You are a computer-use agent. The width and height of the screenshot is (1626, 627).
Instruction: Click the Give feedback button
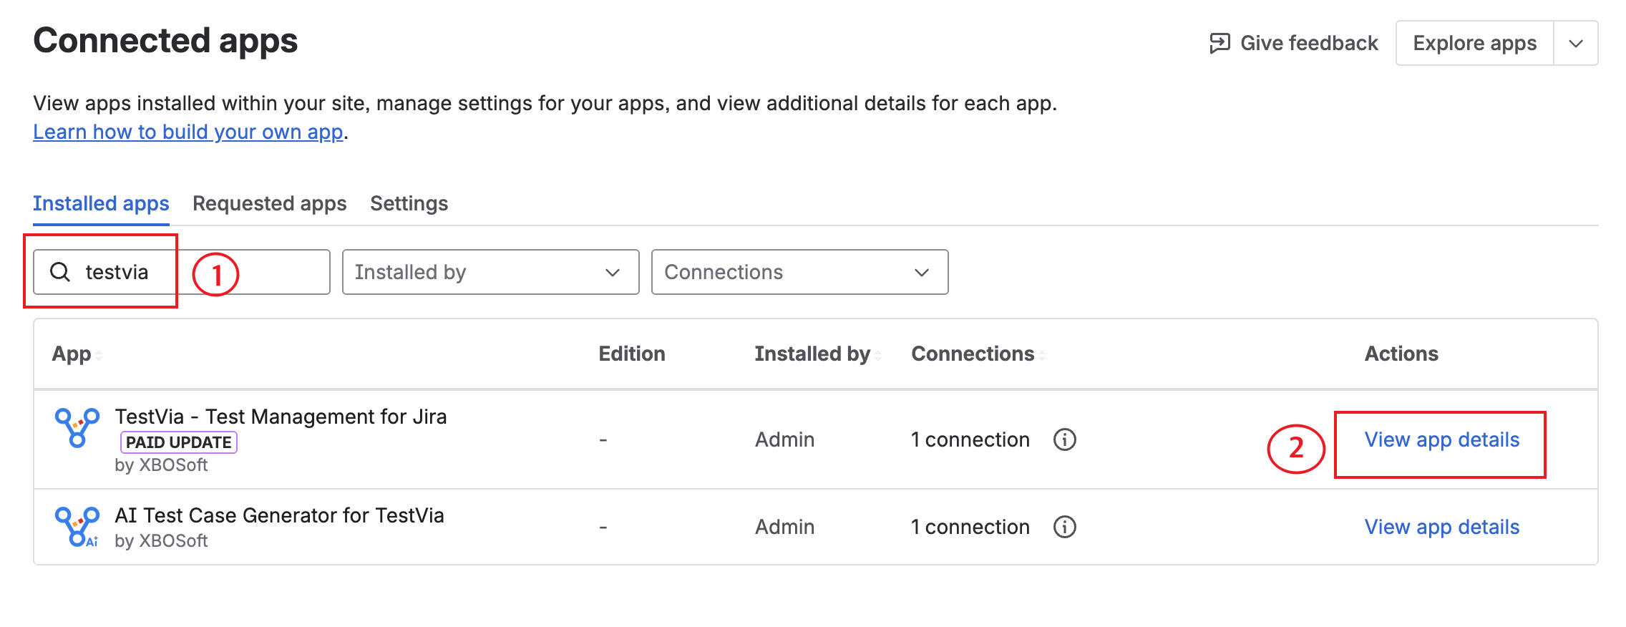(1294, 43)
